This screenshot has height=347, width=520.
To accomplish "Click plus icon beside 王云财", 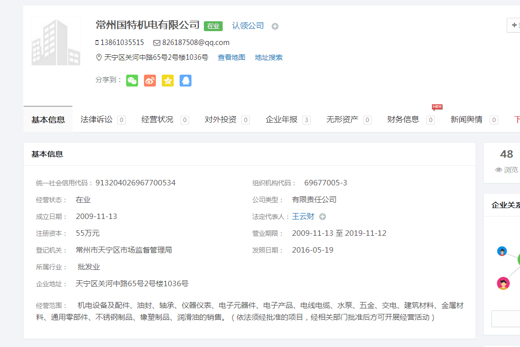I will coord(323,217).
